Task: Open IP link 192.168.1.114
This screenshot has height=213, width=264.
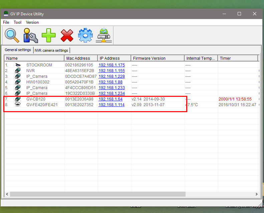Action: (x=111, y=105)
